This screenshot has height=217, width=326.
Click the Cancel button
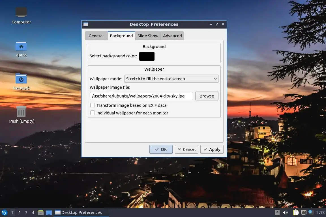pos(186,149)
